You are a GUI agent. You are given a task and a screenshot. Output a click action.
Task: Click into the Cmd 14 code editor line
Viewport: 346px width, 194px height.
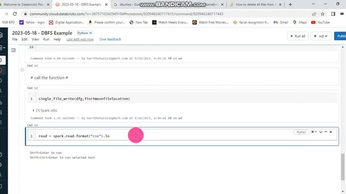185,136
